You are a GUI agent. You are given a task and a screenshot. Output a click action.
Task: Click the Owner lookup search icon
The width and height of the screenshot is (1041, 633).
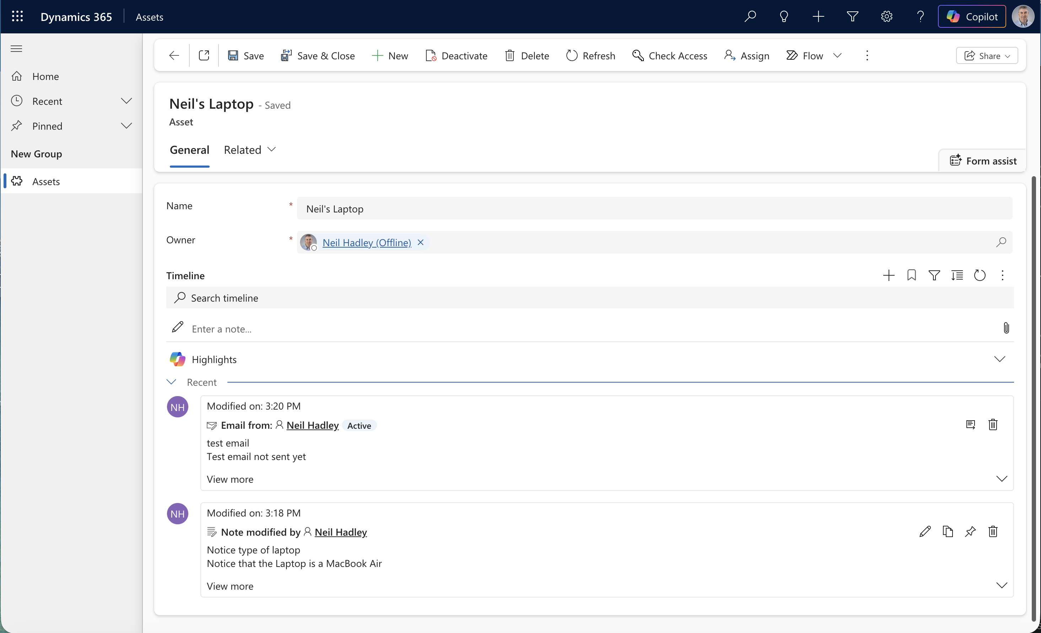click(x=1001, y=242)
